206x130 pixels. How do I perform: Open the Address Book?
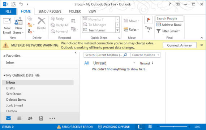(x=169, y=25)
